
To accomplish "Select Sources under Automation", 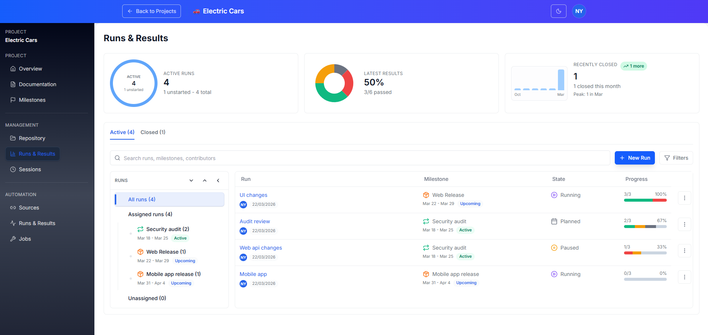I will [x=29, y=208].
